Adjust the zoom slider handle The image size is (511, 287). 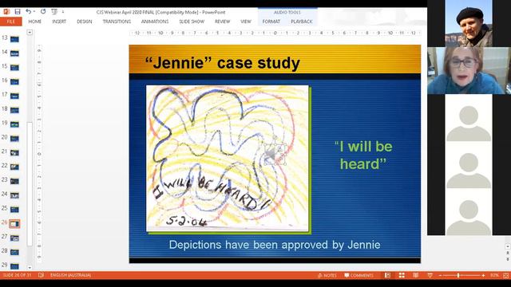coord(458,275)
